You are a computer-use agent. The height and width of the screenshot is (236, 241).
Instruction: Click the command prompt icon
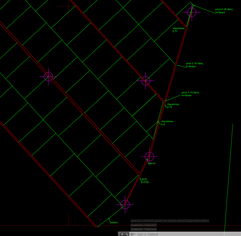tap(132, 234)
